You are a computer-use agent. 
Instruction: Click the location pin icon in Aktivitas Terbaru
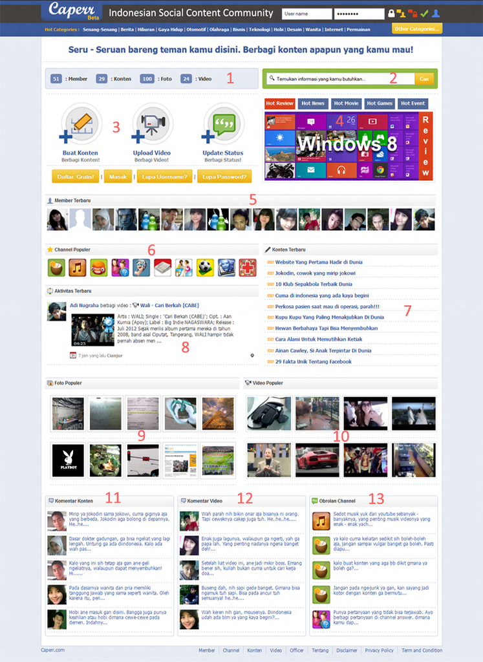point(252,356)
